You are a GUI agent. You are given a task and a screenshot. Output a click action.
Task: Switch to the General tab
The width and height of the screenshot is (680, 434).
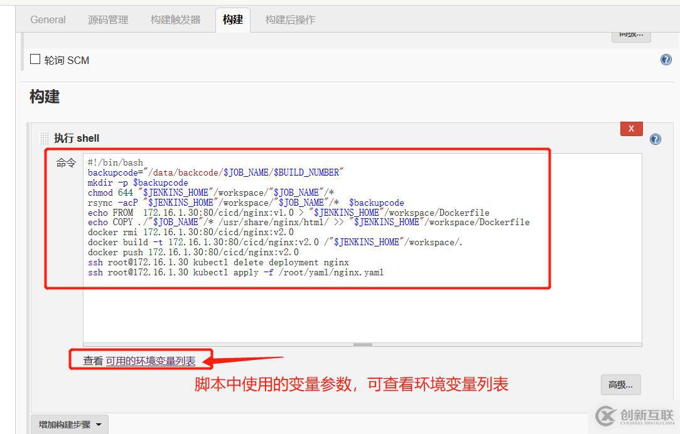tap(48, 20)
